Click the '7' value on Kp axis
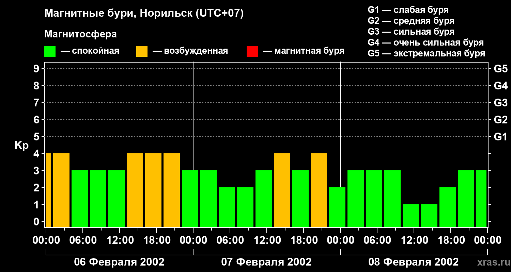The height and width of the screenshot is (272, 511). 37,103
